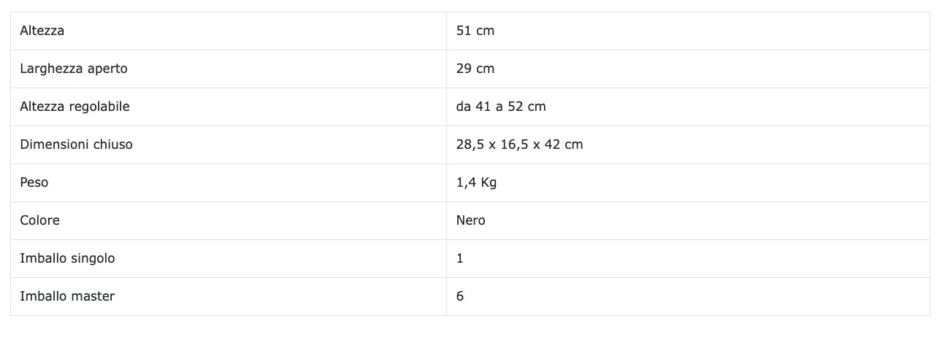Click the word 'master' in the table
This screenshot has height=340, width=945.
(x=94, y=296)
